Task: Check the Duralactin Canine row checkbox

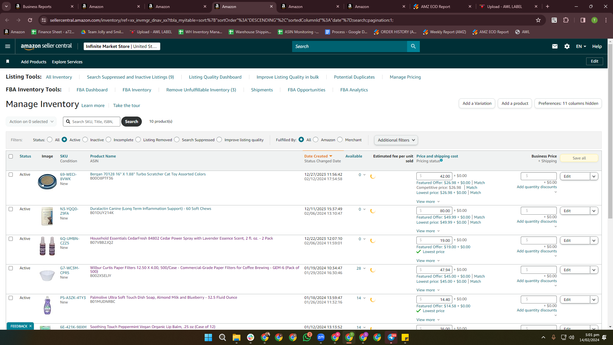Action: coord(11,209)
